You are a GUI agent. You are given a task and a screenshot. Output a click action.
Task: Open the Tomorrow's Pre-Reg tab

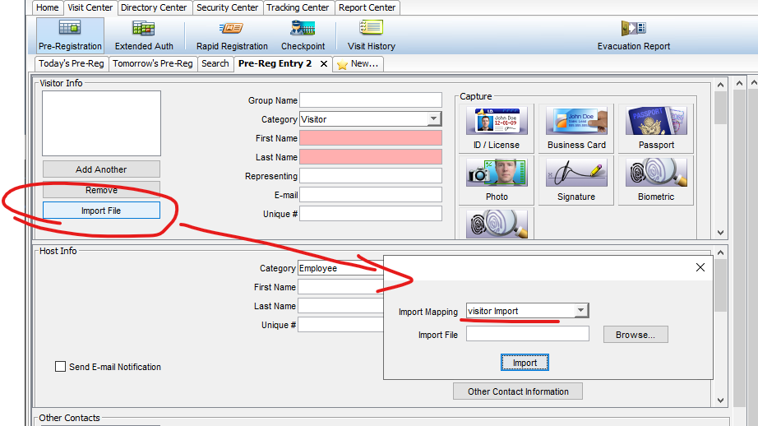[153, 63]
